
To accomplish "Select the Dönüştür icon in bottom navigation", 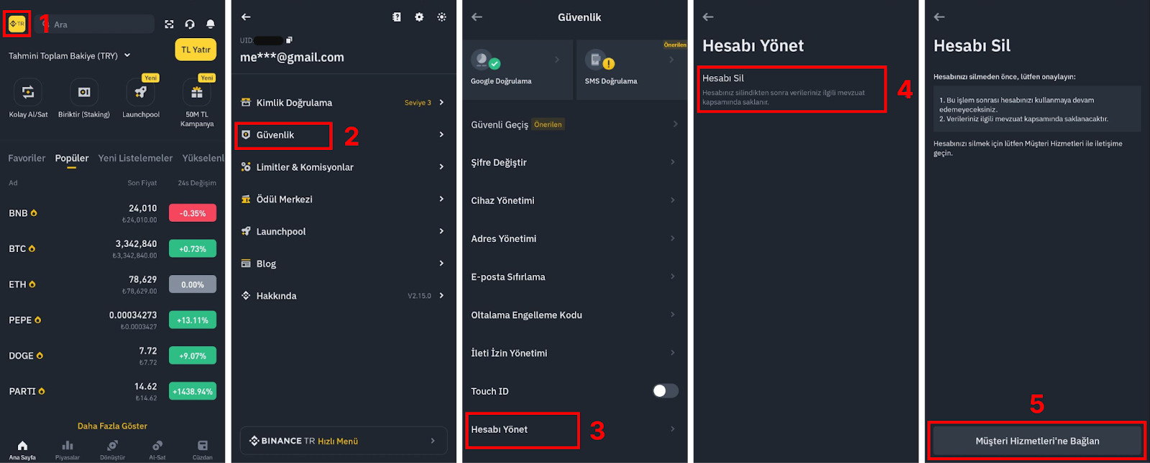I will [112, 446].
